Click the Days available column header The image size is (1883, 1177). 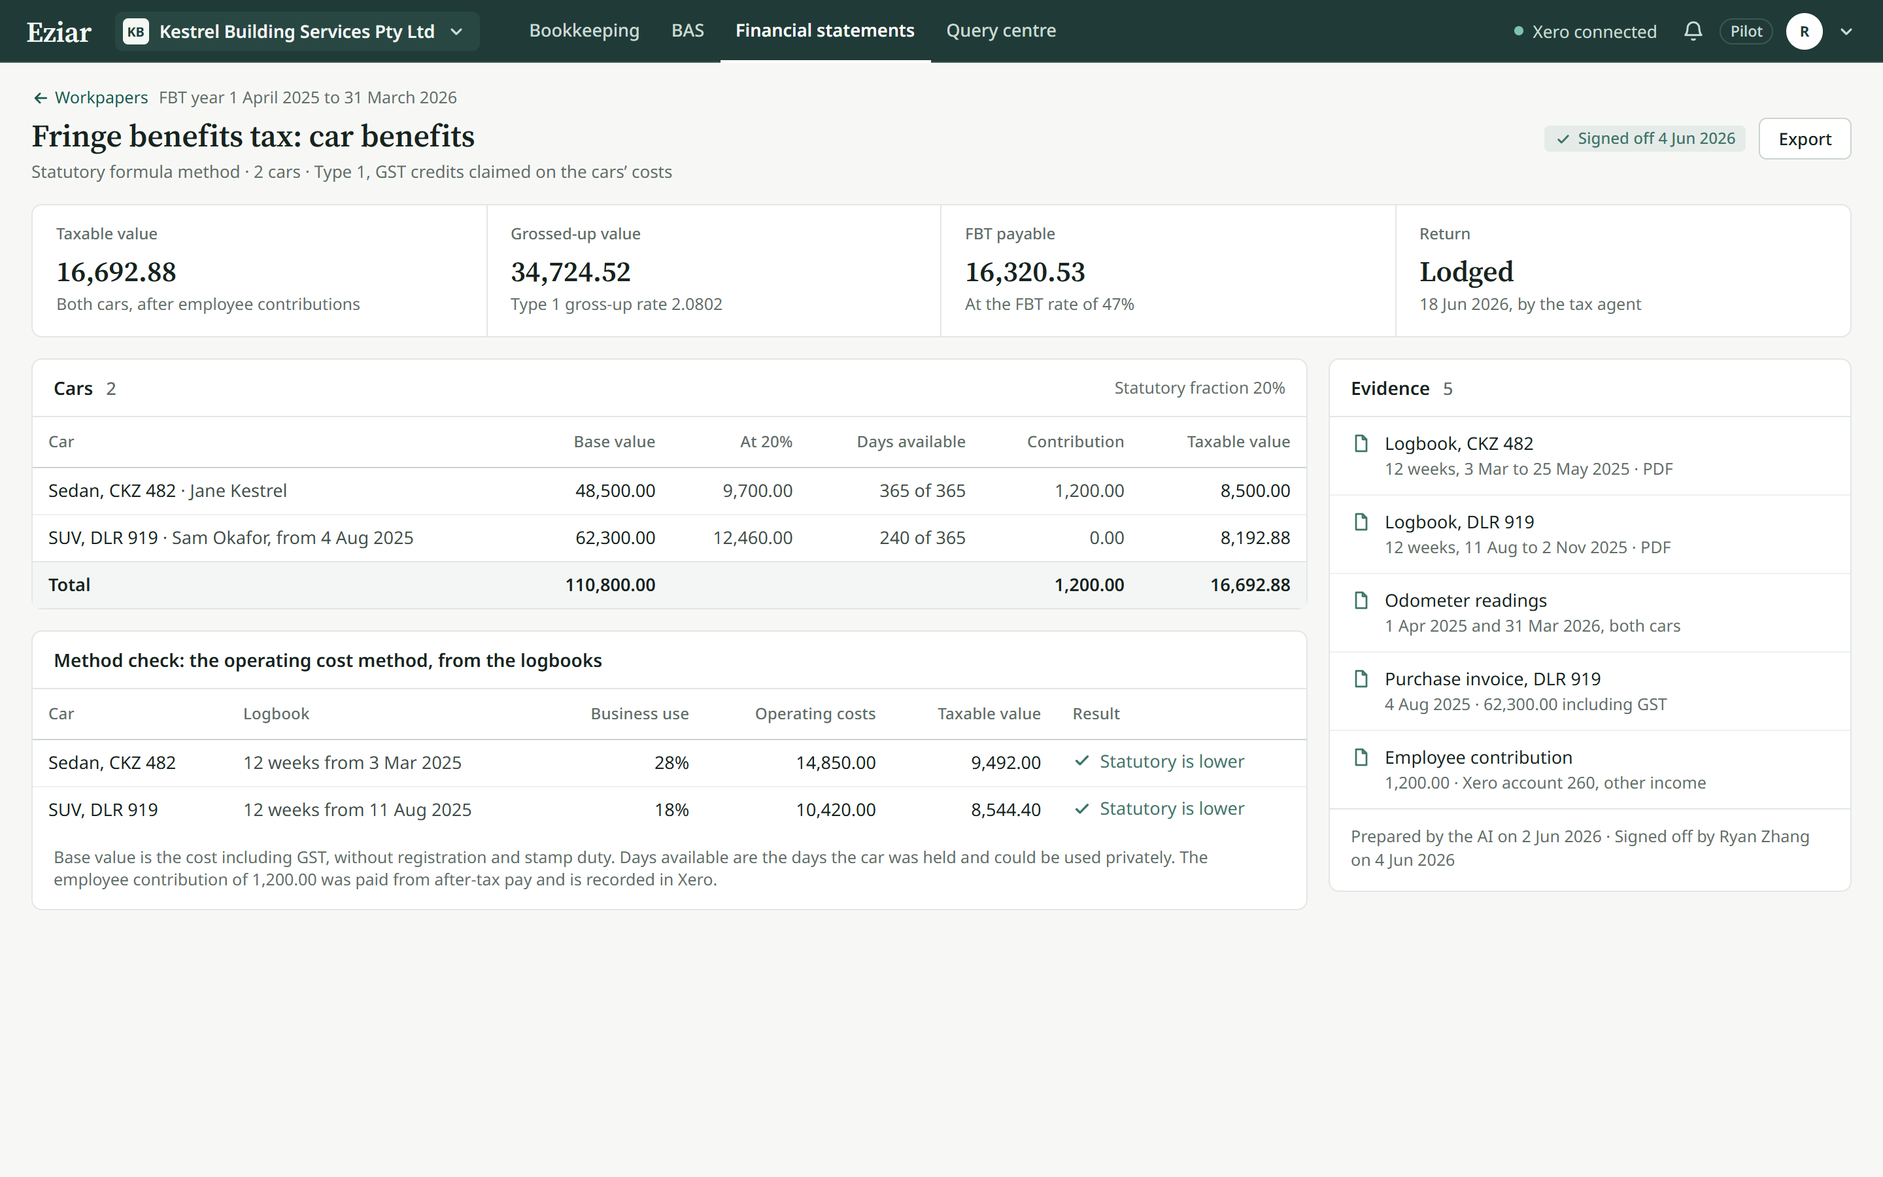click(910, 441)
